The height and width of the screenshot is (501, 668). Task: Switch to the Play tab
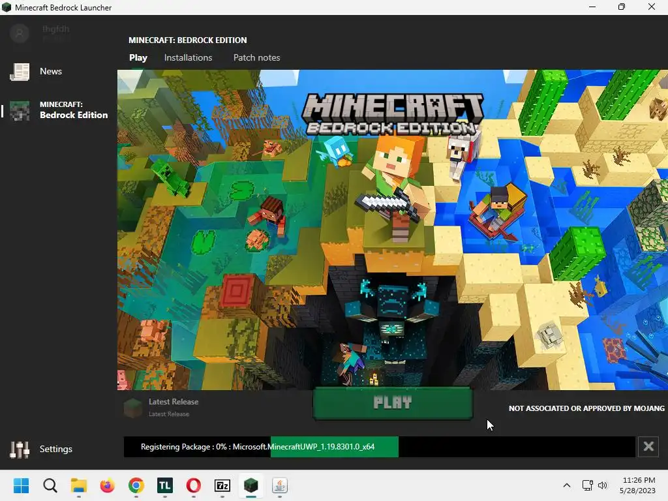tap(138, 57)
